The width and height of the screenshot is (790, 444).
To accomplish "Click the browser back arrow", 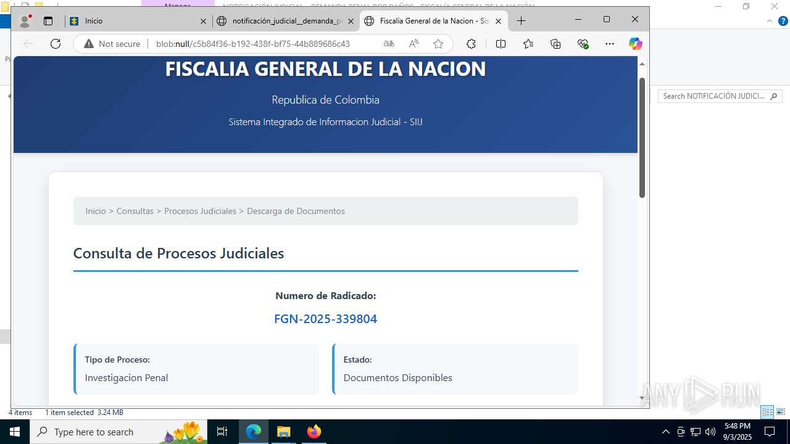I will click(x=28, y=44).
